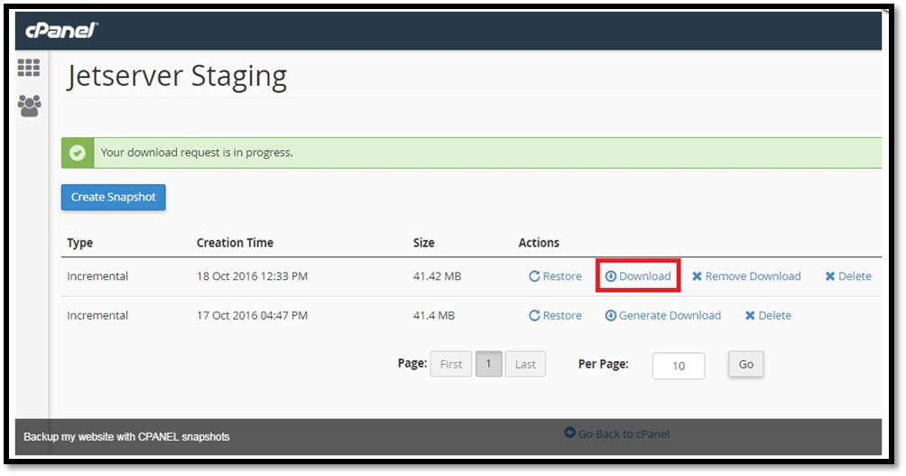Delete the 18 Oct 2016 snapshot
Screen dimensions: 906x476
[848, 276]
